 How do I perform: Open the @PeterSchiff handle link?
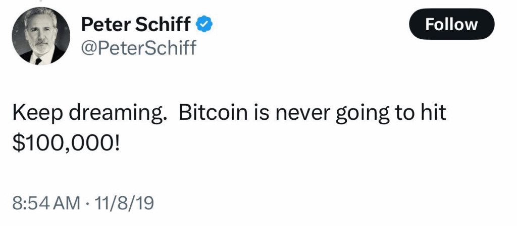[x=138, y=48]
